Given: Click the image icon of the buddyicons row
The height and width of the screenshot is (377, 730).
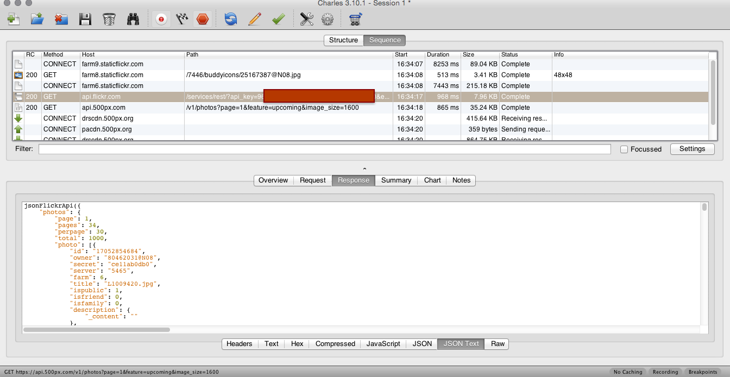Looking at the screenshot, I should click(x=18, y=75).
